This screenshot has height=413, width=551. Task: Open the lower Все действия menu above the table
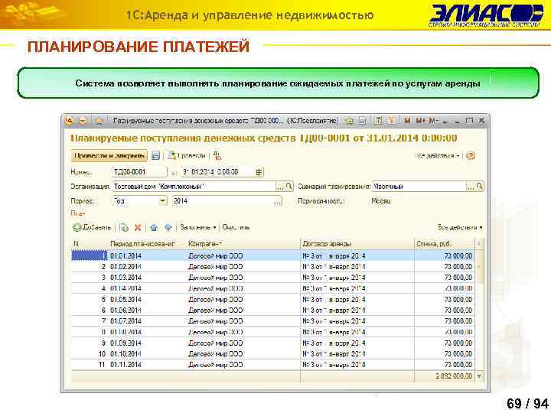pyautogui.click(x=460, y=228)
